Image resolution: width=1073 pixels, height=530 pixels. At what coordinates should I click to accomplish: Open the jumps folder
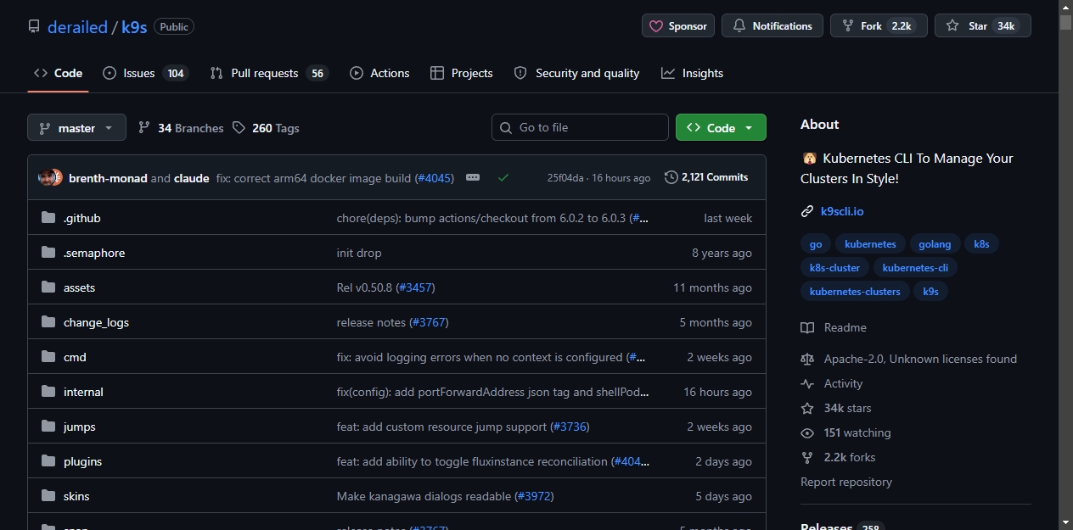click(80, 427)
